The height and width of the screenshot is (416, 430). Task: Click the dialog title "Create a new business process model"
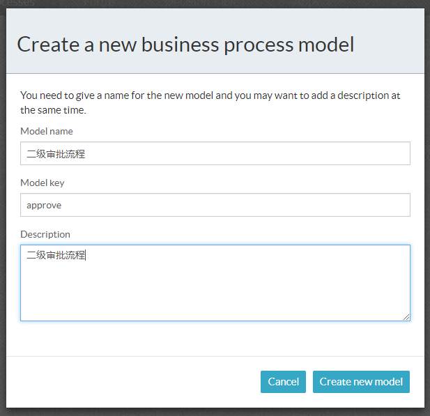pos(185,45)
